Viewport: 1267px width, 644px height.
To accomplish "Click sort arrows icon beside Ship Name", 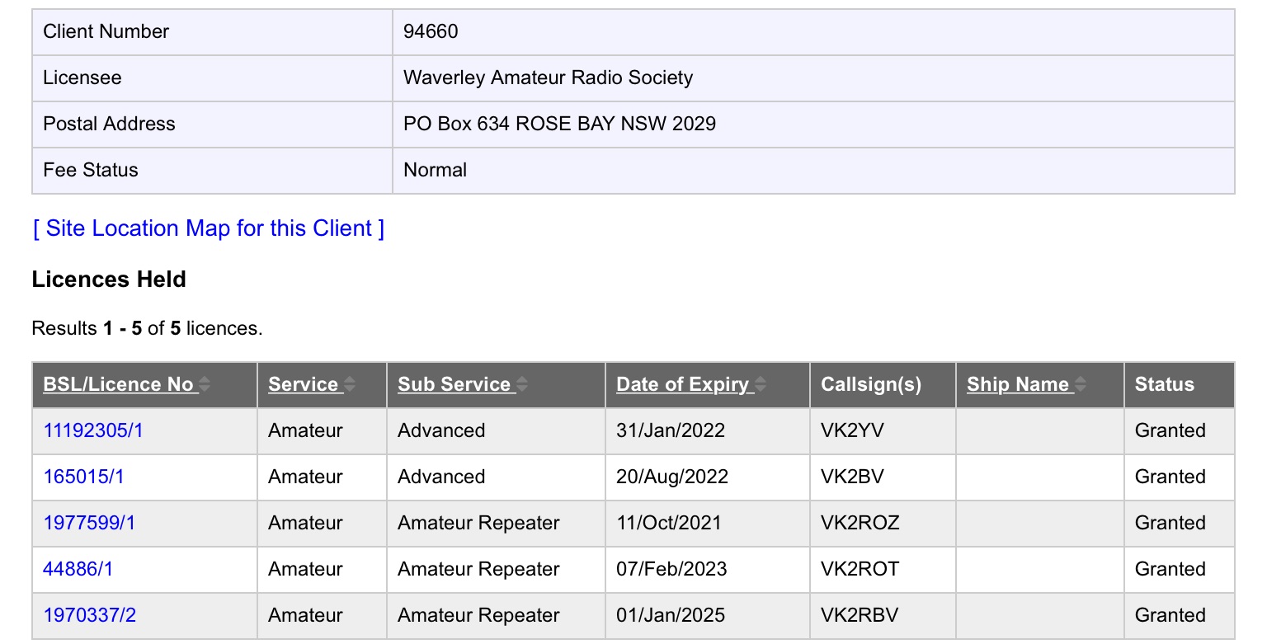I will 1081,385.
